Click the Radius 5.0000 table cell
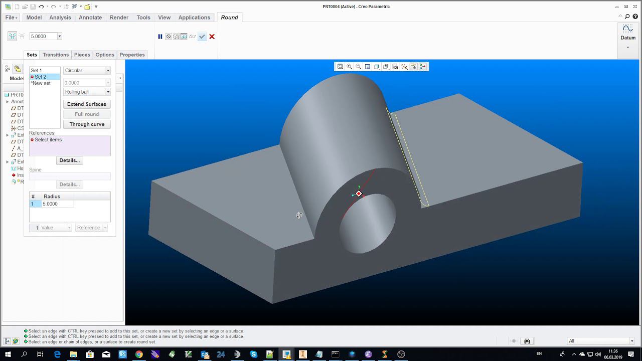 (x=57, y=204)
